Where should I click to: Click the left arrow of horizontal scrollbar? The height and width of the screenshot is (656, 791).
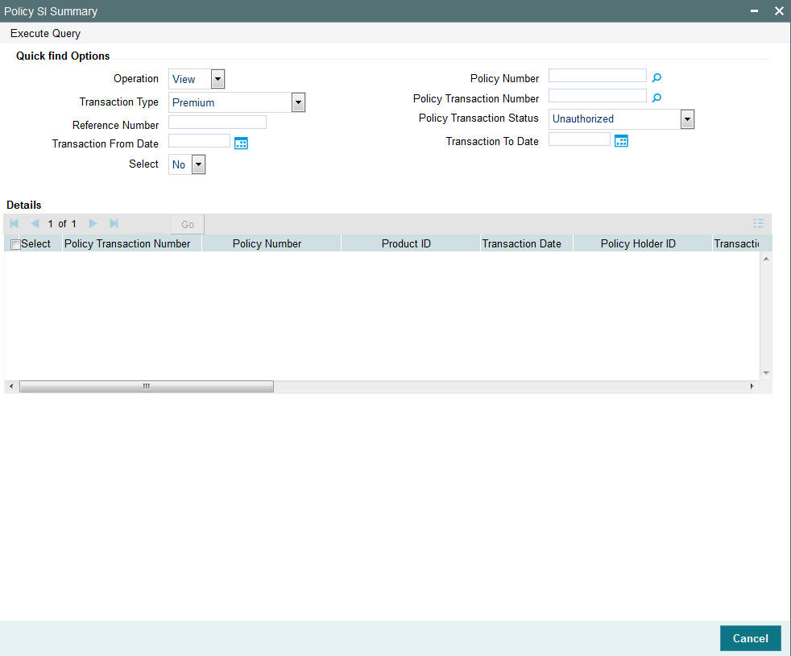(11, 387)
